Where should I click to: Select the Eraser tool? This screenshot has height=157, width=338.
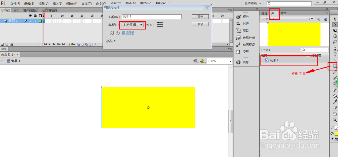point(335,107)
